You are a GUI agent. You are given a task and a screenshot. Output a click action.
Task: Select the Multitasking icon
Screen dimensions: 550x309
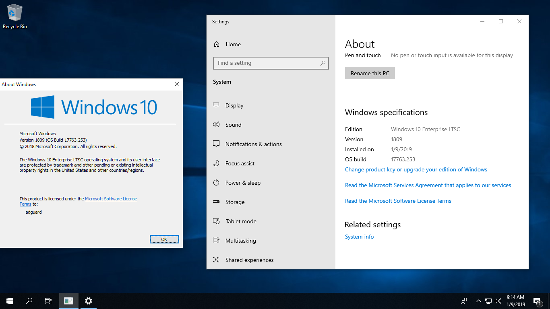click(x=216, y=241)
